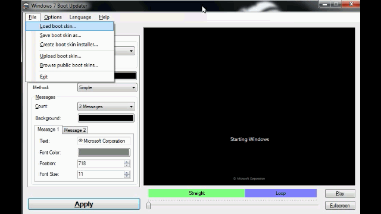This screenshot has height=214, width=381.
Task: Switch to the Message 1 tab
Action: tap(48, 130)
